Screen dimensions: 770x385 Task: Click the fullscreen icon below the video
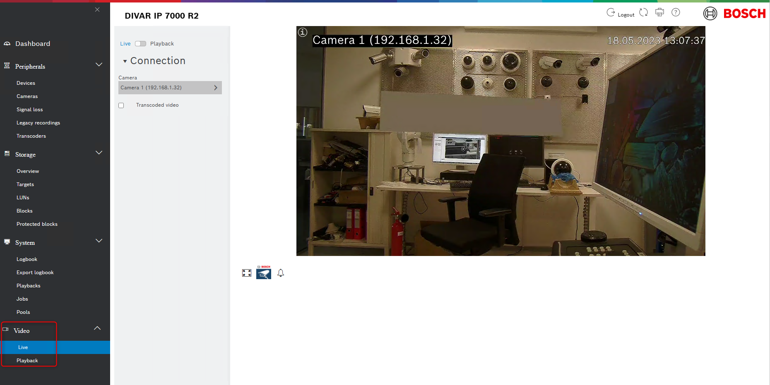[x=247, y=273]
